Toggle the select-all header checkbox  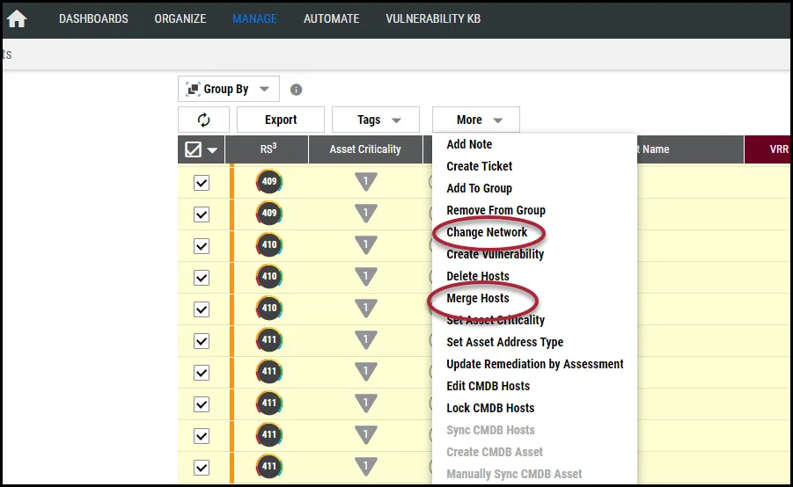(194, 149)
